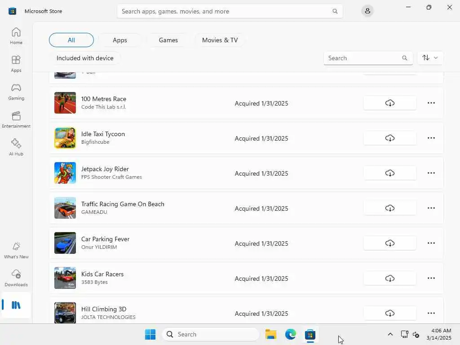Open File Explorer from the taskbar

click(271, 334)
